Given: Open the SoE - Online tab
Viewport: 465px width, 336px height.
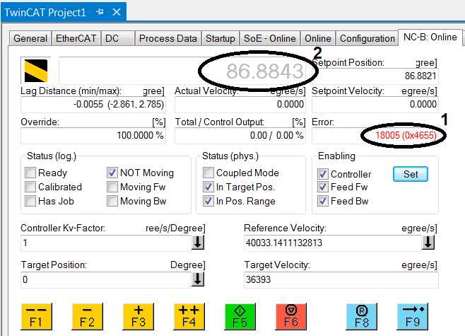Looking at the screenshot, I should pos(270,38).
